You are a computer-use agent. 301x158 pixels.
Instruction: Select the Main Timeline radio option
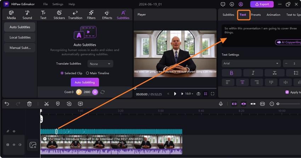pos(87,73)
